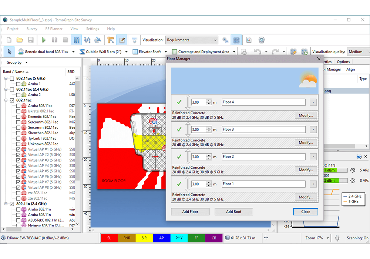Uncheck Virtual AP #1 (5 GHz) checkbox
The height and width of the screenshot is (259, 370).
[x=18, y=149]
